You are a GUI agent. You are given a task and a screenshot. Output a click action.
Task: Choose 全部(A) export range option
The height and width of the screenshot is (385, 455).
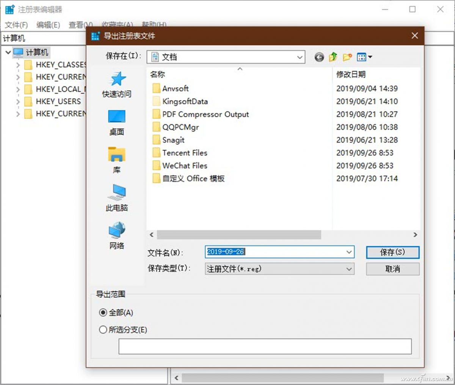click(116, 313)
